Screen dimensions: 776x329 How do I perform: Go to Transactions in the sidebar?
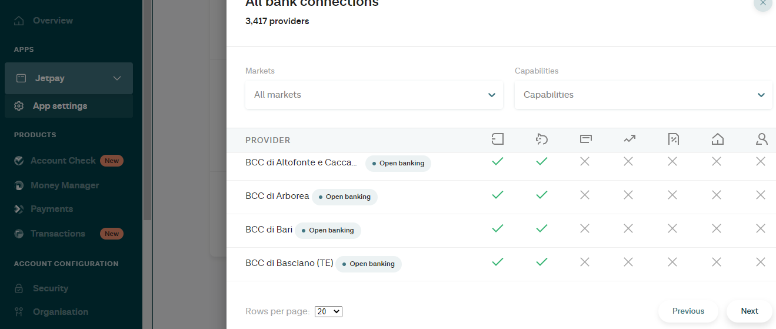(58, 234)
